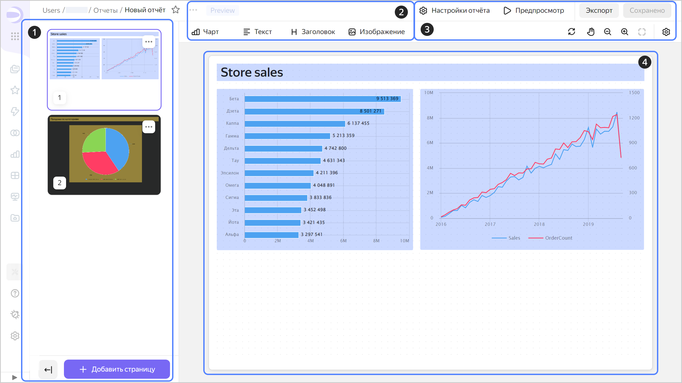Expand the sidebar with the bottom arrow

click(15, 377)
